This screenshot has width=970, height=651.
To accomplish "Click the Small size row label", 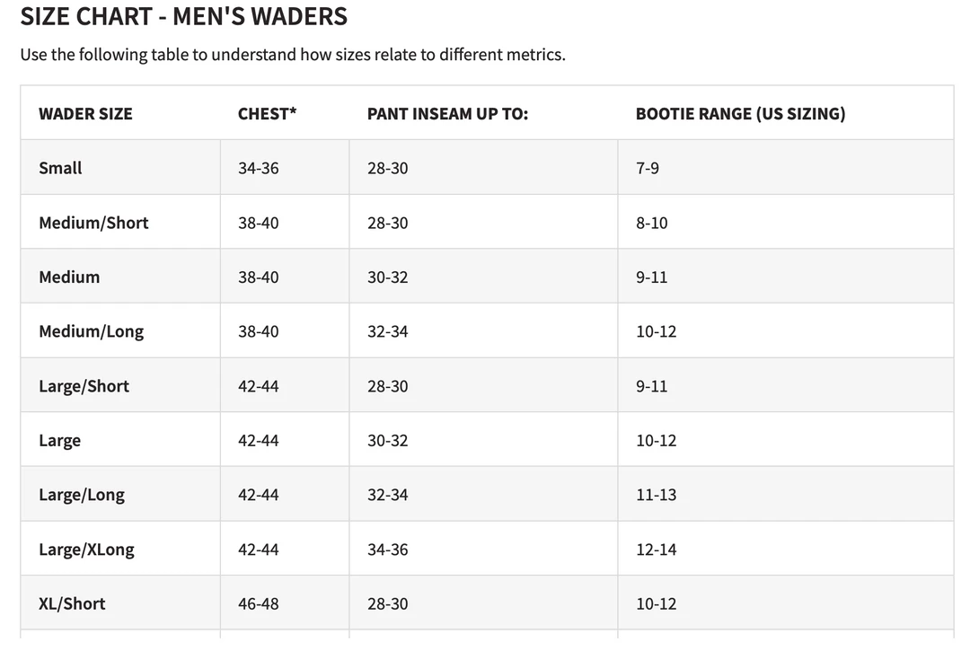I will pos(60,168).
